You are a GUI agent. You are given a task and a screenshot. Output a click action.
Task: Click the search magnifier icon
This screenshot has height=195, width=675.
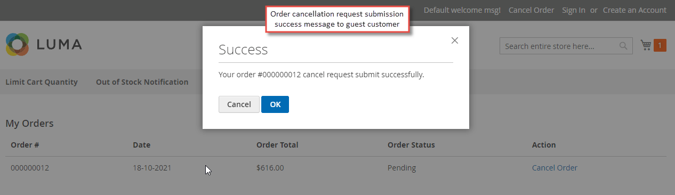coord(623,46)
